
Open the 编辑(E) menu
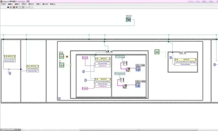click(x=10, y=4)
